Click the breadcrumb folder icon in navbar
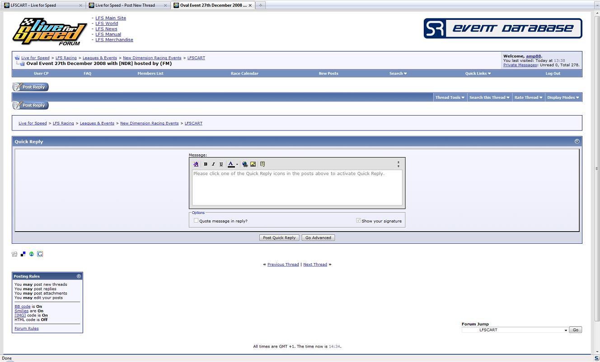This screenshot has height=362, width=600. (x=17, y=58)
